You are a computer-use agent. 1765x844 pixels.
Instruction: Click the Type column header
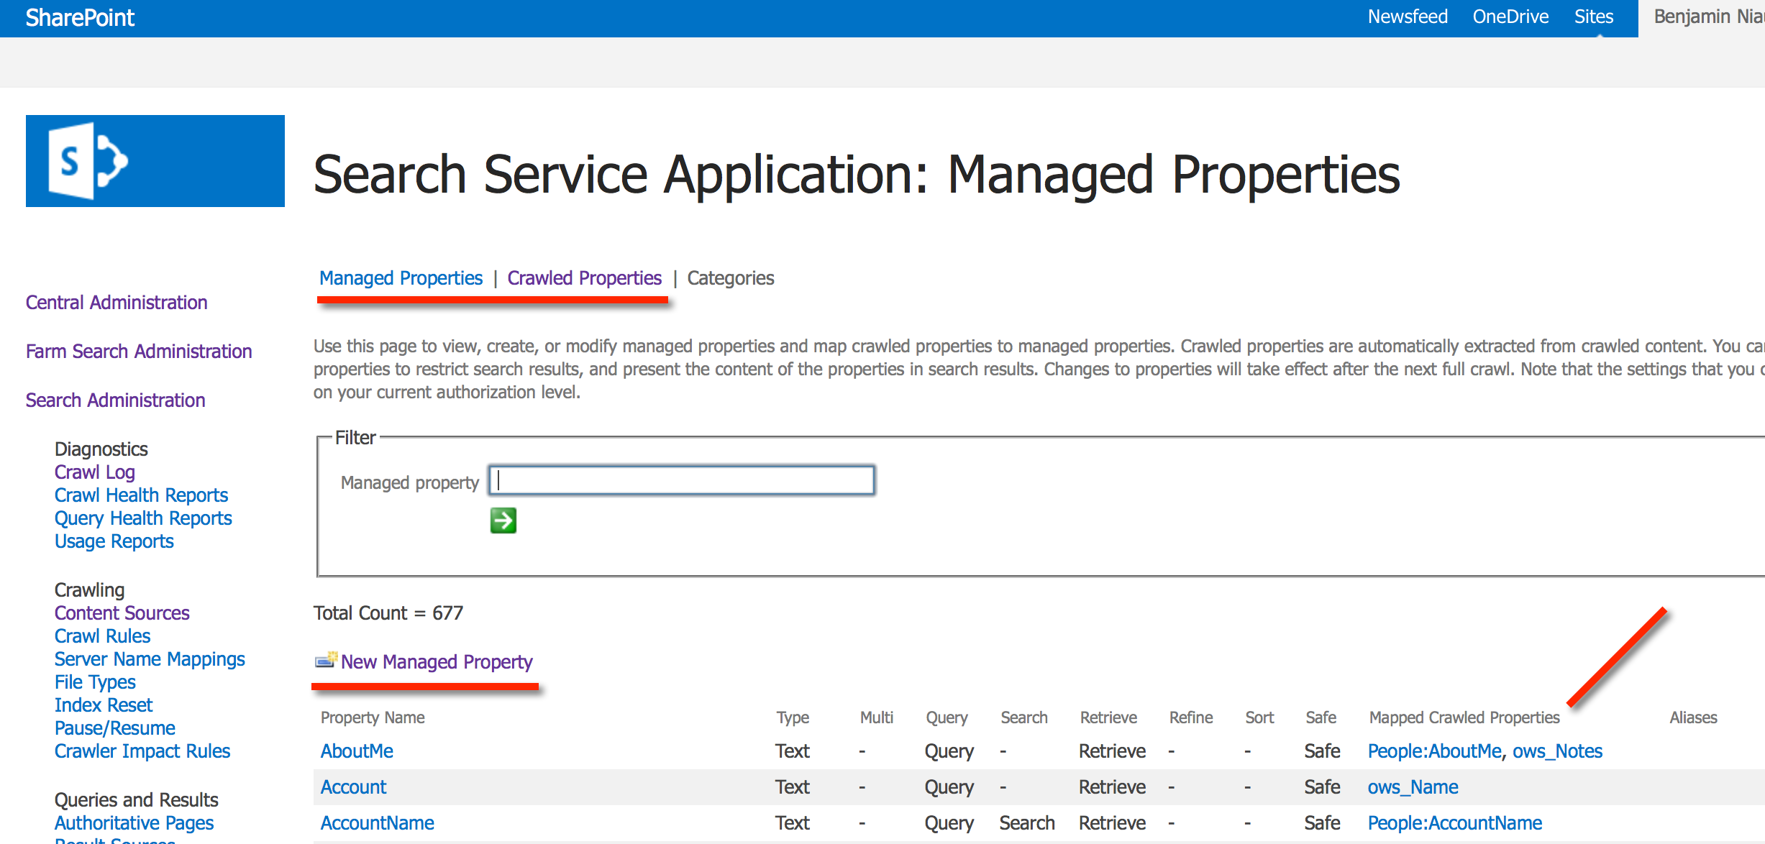[x=793, y=717]
